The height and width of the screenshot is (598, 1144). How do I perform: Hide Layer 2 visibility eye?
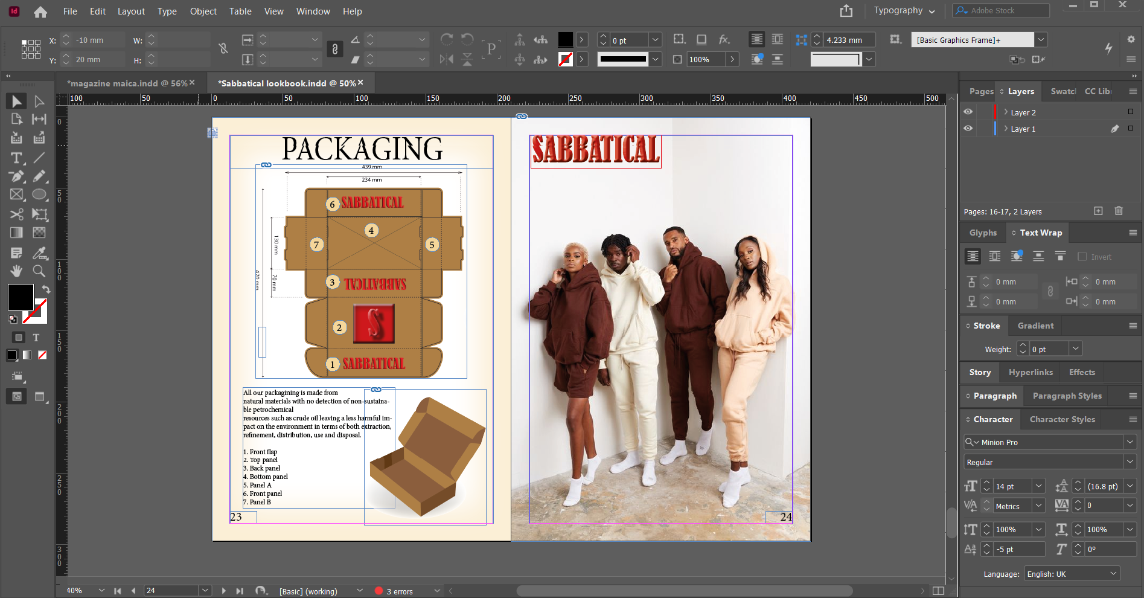click(968, 112)
